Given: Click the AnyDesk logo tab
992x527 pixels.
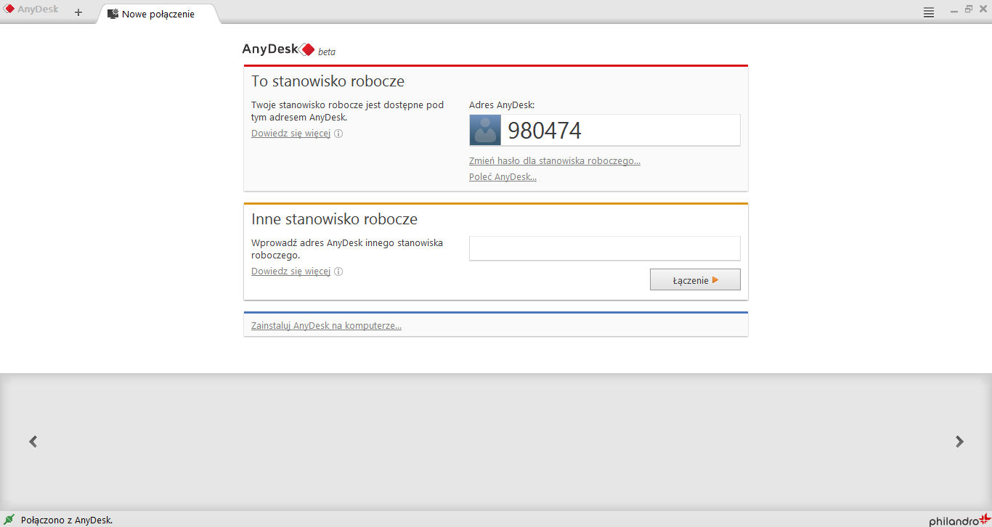Looking at the screenshot, I should pos(31,9).
